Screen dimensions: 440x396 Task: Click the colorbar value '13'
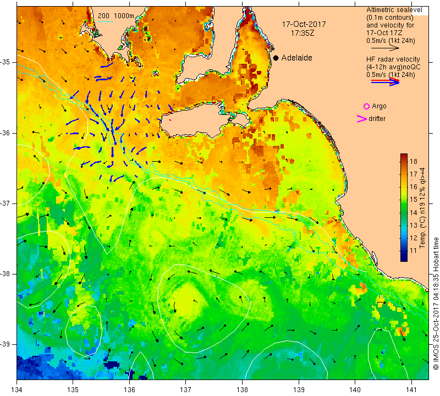point(414,226)
